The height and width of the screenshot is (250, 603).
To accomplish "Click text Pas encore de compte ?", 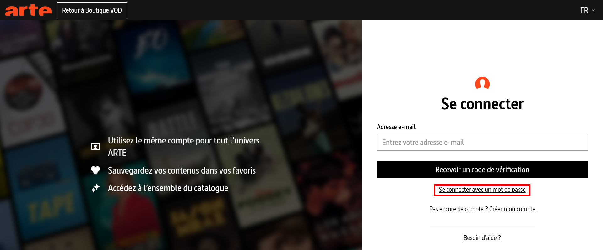I will 459,209.
